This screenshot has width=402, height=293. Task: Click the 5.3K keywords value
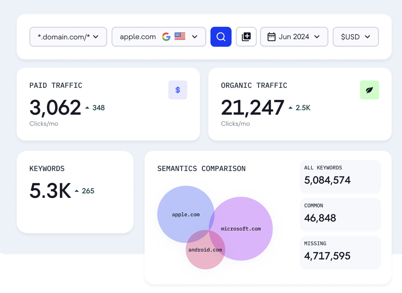click(x=50, y=191)
